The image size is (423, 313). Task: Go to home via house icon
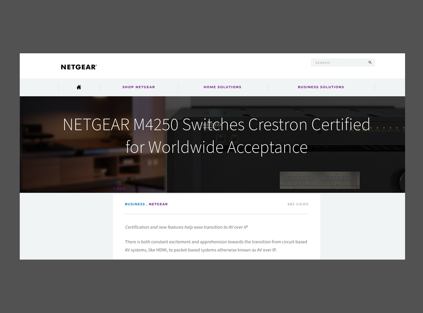(79, 87)
